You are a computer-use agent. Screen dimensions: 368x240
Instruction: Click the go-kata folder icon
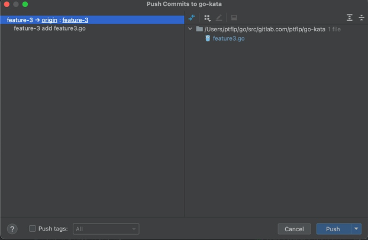click(x=199, y=29)
